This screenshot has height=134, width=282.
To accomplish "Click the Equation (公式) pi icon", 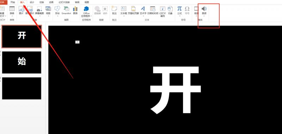I will 179,8.
